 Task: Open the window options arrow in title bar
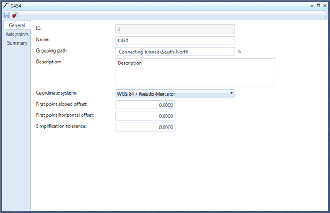point(312,5)
